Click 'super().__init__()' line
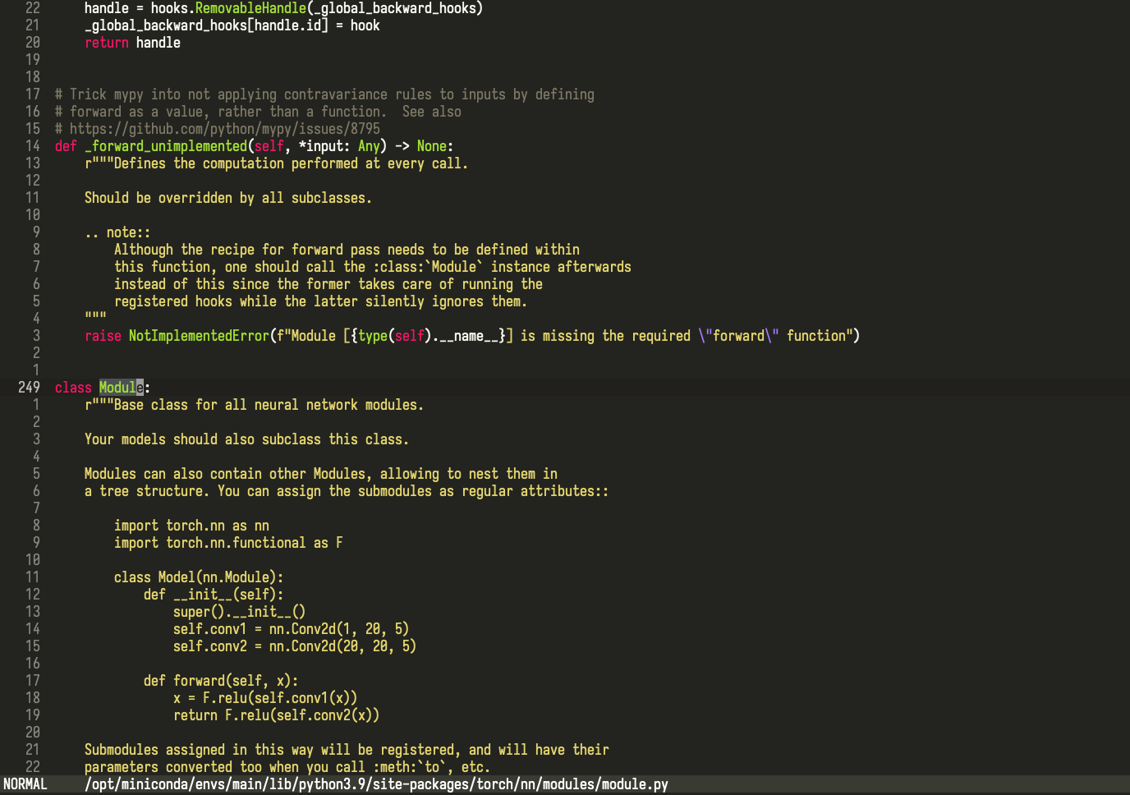 point(239,612)
